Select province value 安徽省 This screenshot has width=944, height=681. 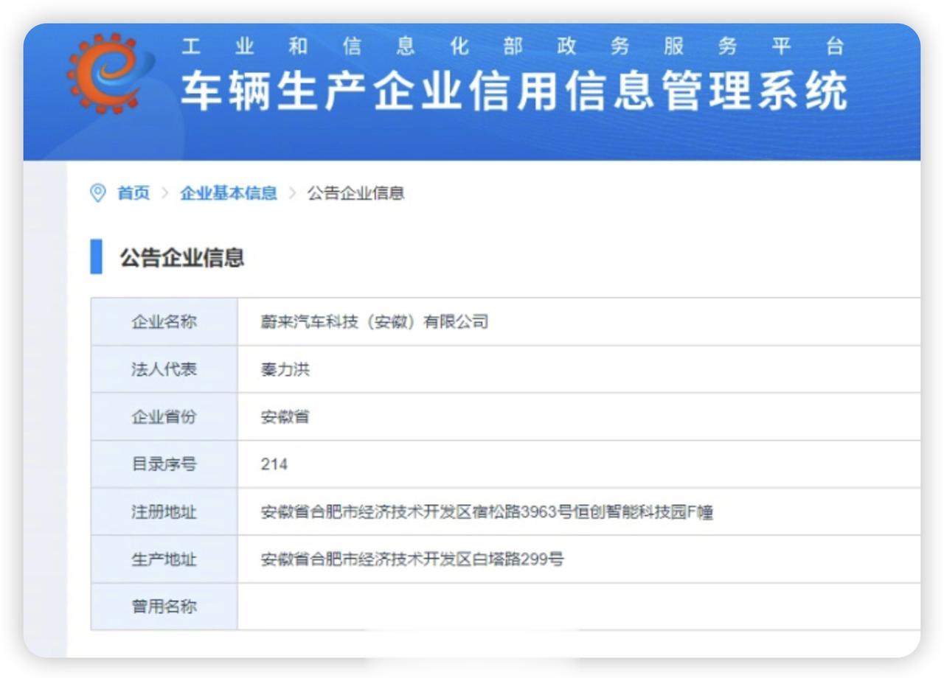[285, 416]
